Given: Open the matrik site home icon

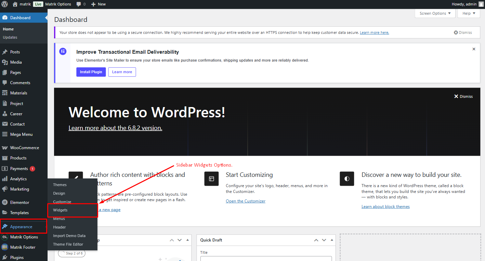Looking at the screenshot, I should pyautogui.click(x=15, y=4).
